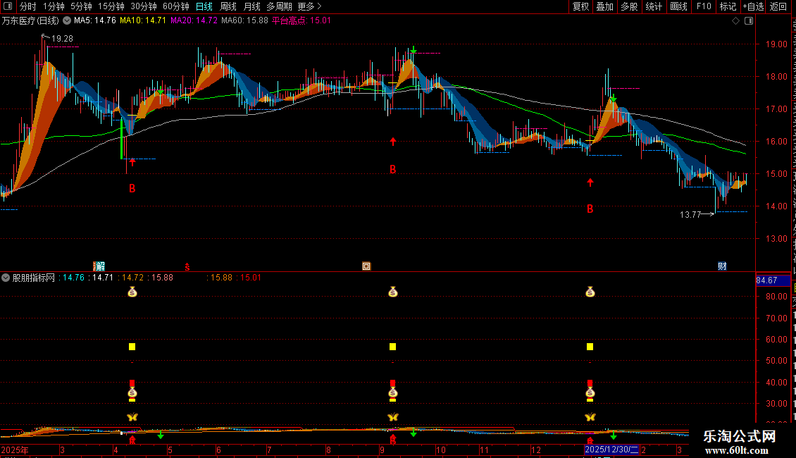This screenshot has width=796, height=458.
Task: Toggle 画线 drawing tools
Action: [x=678, y=6]
